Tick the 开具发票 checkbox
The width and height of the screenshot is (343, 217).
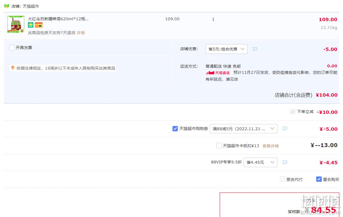pyautogui.click(x=12, y=48)
